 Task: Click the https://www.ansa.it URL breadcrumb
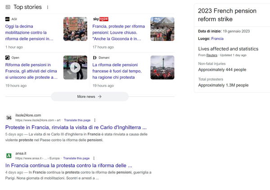pyautogui.click(x=37, y=158)
